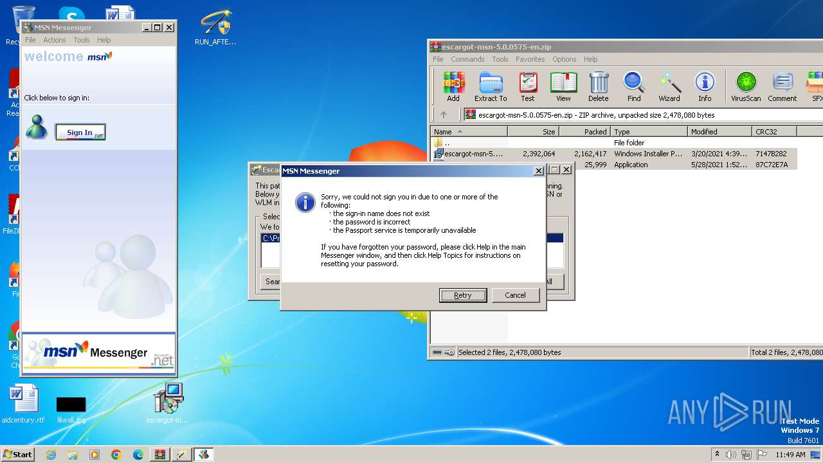
Task: Click the WinRAR archive path field
Action: (x=642, y=115)
